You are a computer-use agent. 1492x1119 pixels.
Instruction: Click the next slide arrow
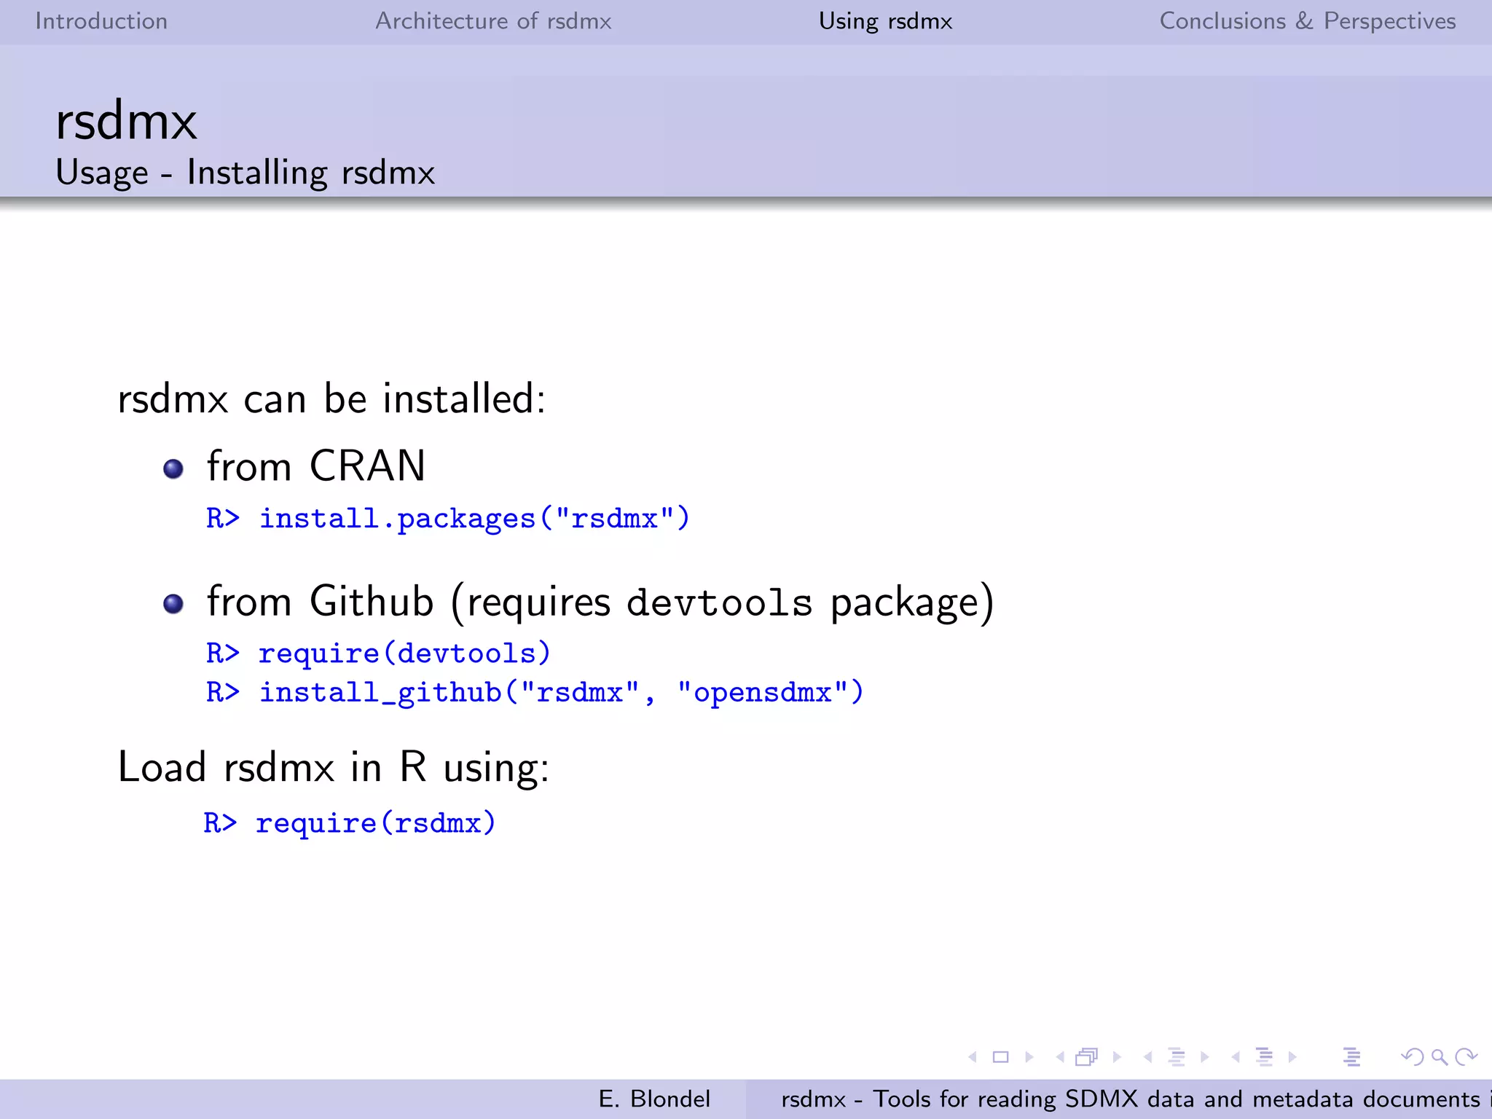point(1029,1057)
